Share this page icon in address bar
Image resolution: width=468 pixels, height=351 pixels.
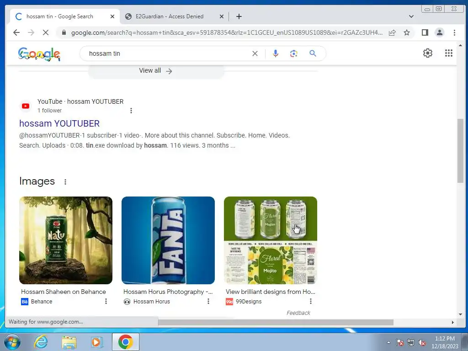392,32
